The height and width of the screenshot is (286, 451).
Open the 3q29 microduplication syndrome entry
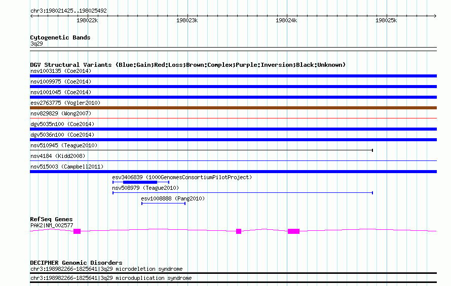111,278
